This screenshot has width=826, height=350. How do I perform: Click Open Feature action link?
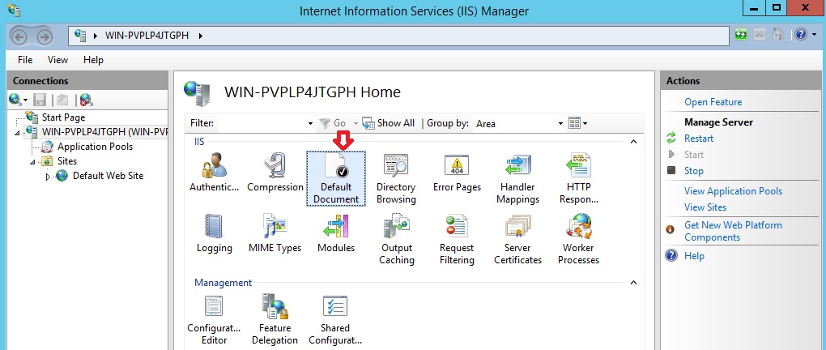(x=713, y=102)
